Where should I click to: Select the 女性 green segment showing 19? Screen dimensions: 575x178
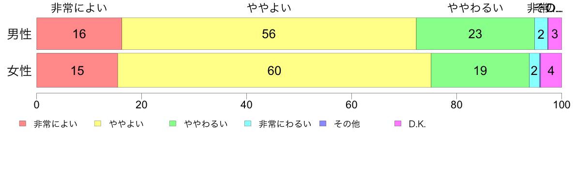coord(480,70)
